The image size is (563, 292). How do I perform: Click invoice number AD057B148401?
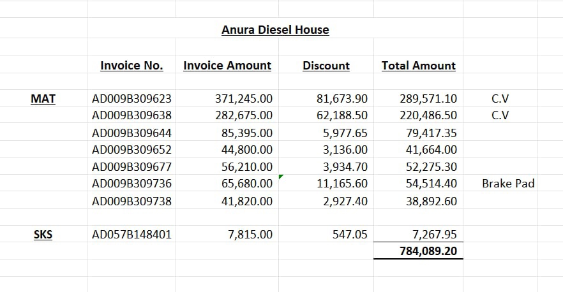coord(132,235)
